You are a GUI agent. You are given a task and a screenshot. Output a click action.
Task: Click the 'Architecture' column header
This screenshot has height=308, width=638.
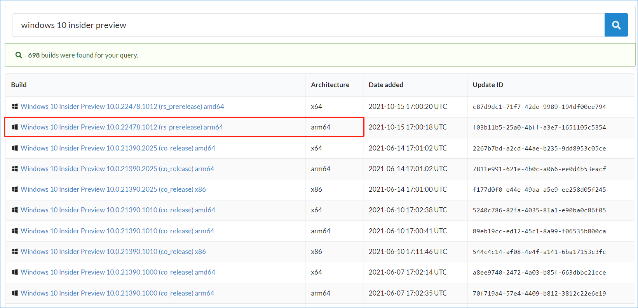330,85
